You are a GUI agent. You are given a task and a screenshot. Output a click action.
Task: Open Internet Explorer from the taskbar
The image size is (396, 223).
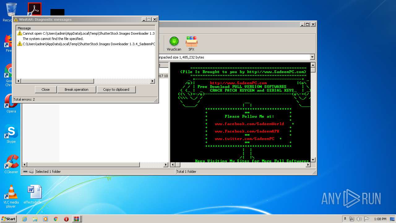coord(24,219)
